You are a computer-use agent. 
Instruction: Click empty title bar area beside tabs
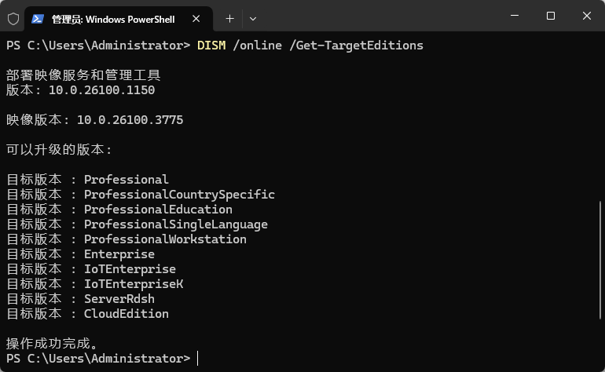tap(377, 17)
